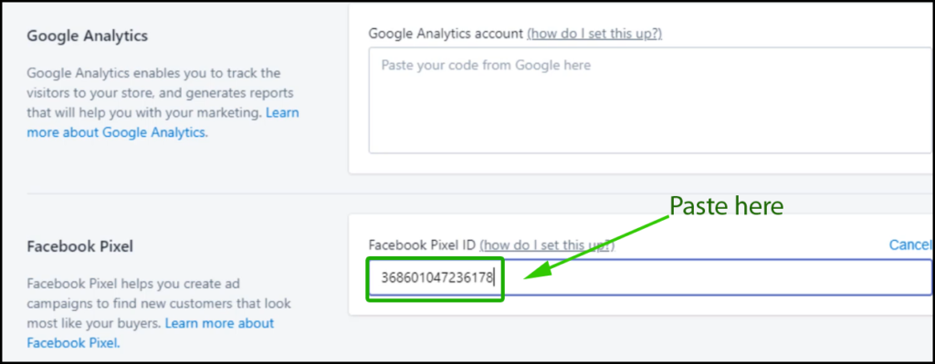Click the pasted pixel ID number 368601047236178

[x=437, y=277]
